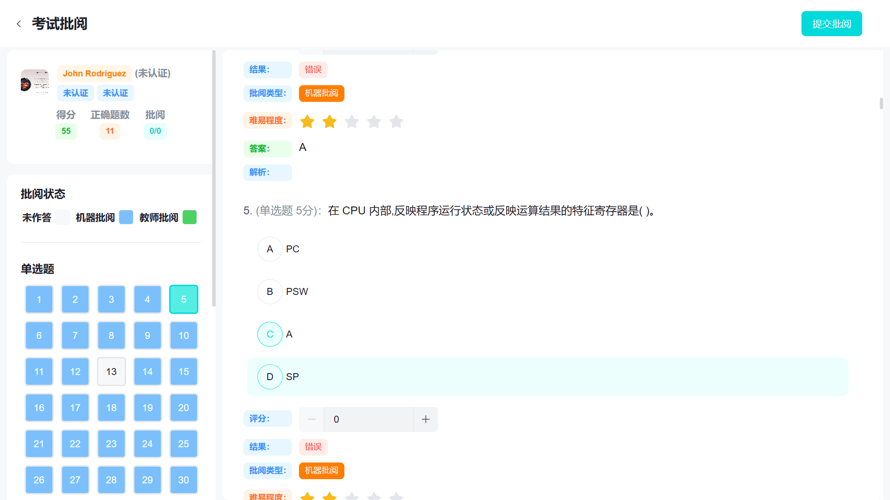
Task: Click the first difficulty star
Action: click(x=307, y=122)
